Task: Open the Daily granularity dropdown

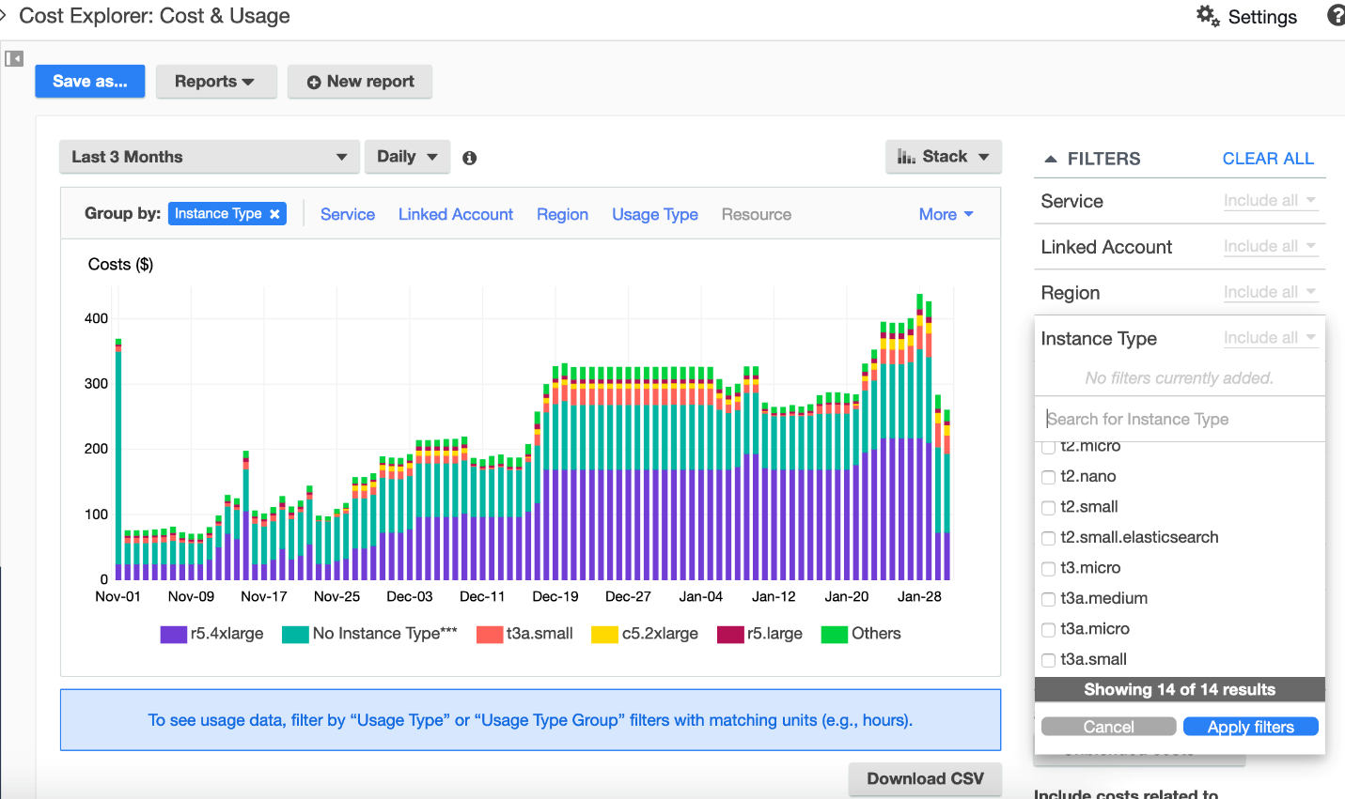Action: click(407, 156)
